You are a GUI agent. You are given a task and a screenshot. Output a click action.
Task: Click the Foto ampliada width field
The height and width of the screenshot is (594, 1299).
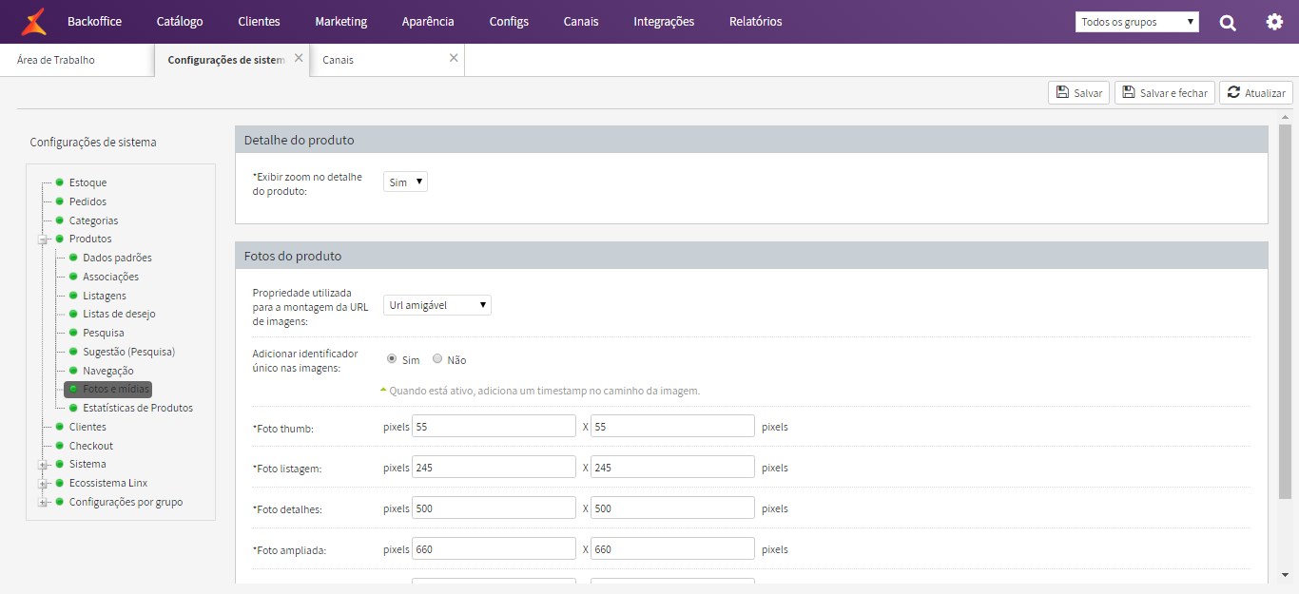[x=494, y=549]
